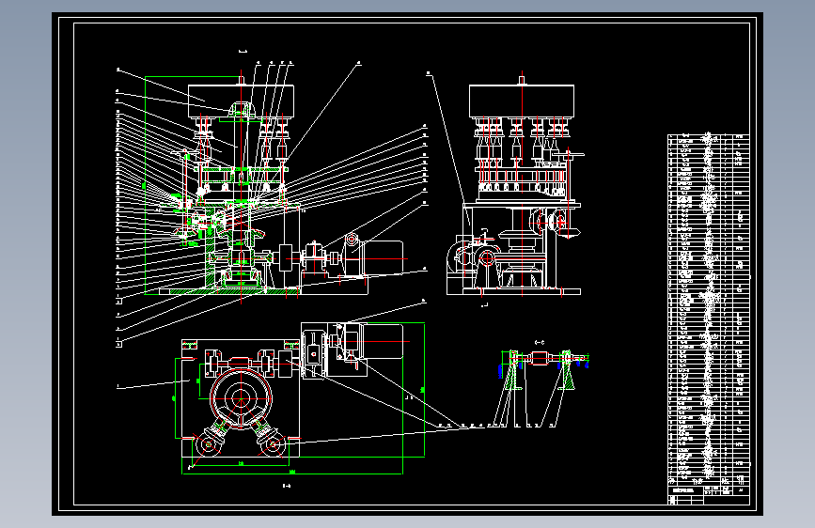The height and width of the screenshot is (528, 815).
Task: Select the parts list table on the right
Action: (x=709, y=309)
